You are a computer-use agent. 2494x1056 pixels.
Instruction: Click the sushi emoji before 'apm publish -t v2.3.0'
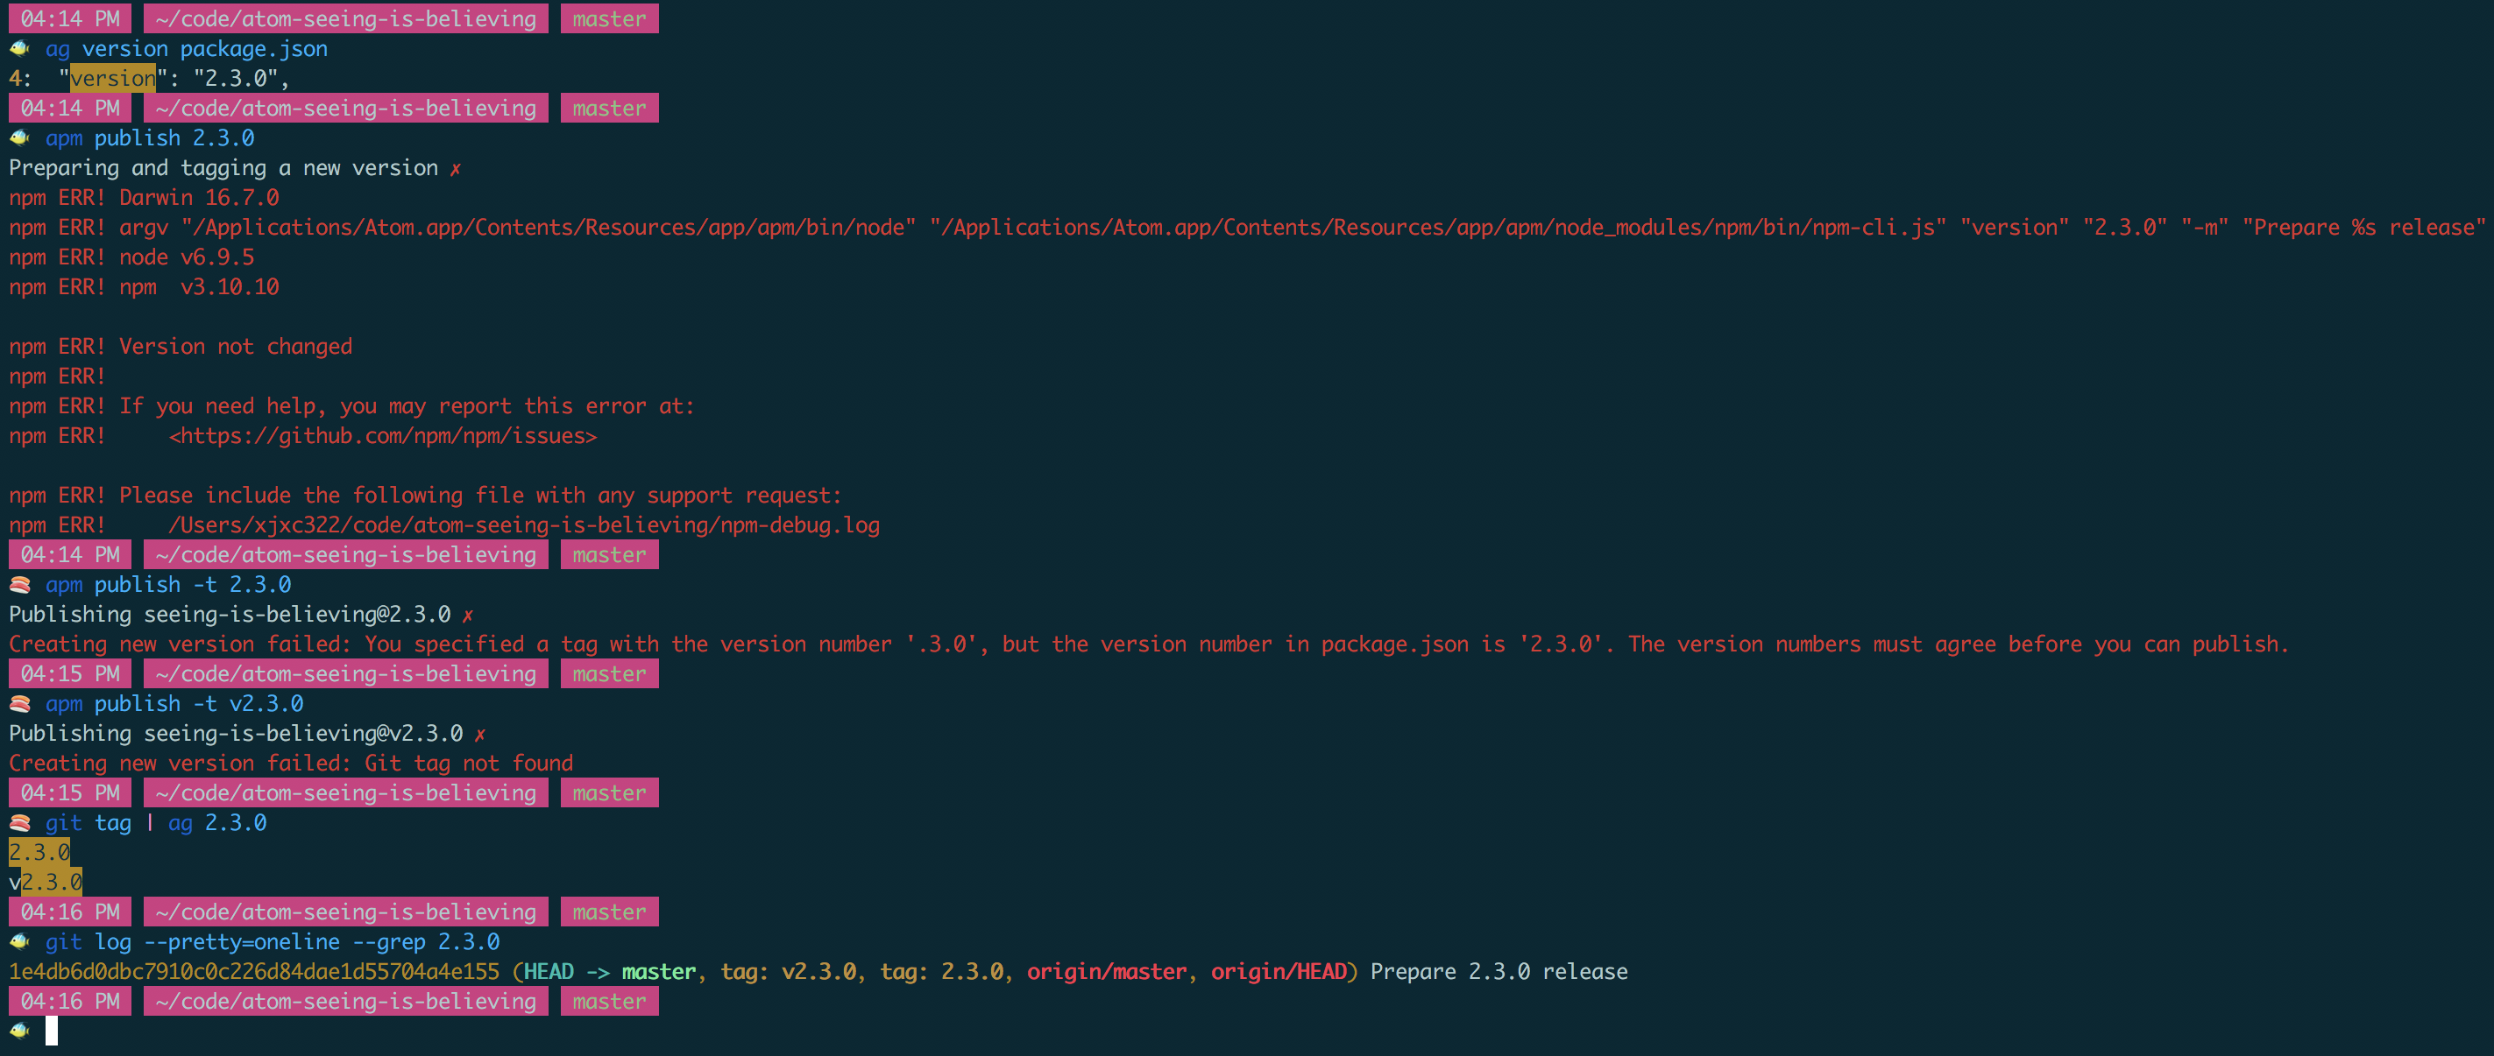coord(18,703)
